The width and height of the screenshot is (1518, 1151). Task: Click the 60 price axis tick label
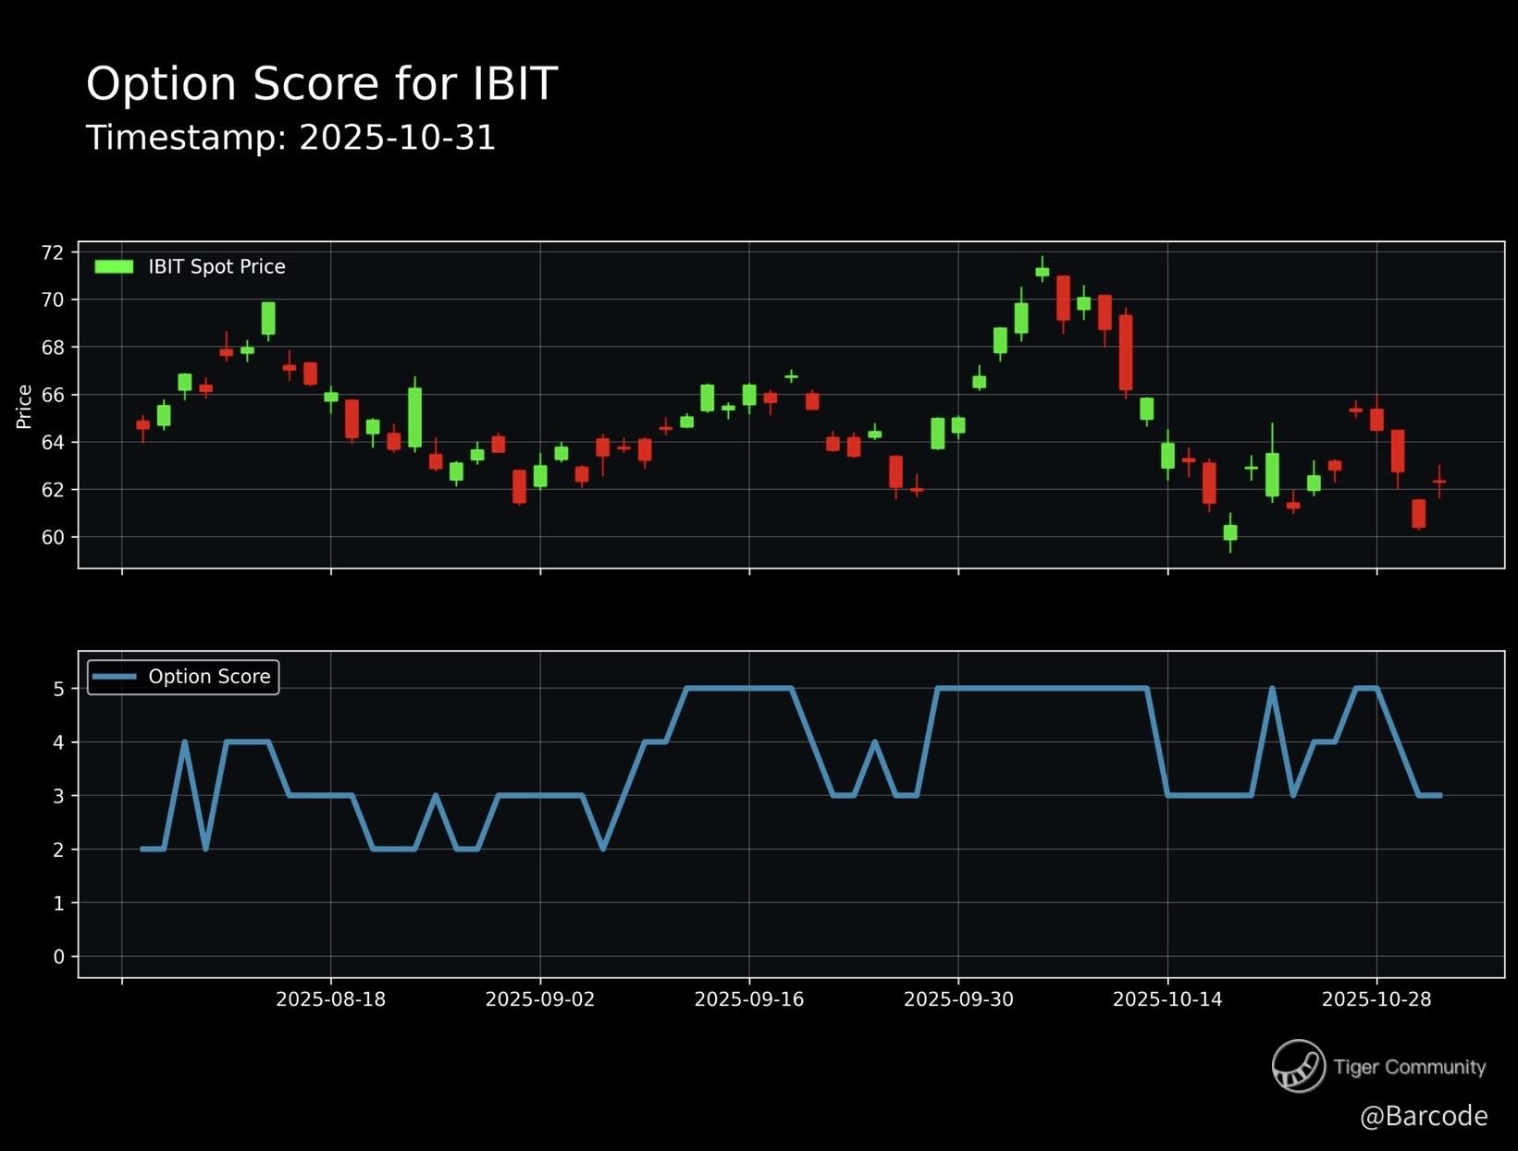(x=53, y=537)
